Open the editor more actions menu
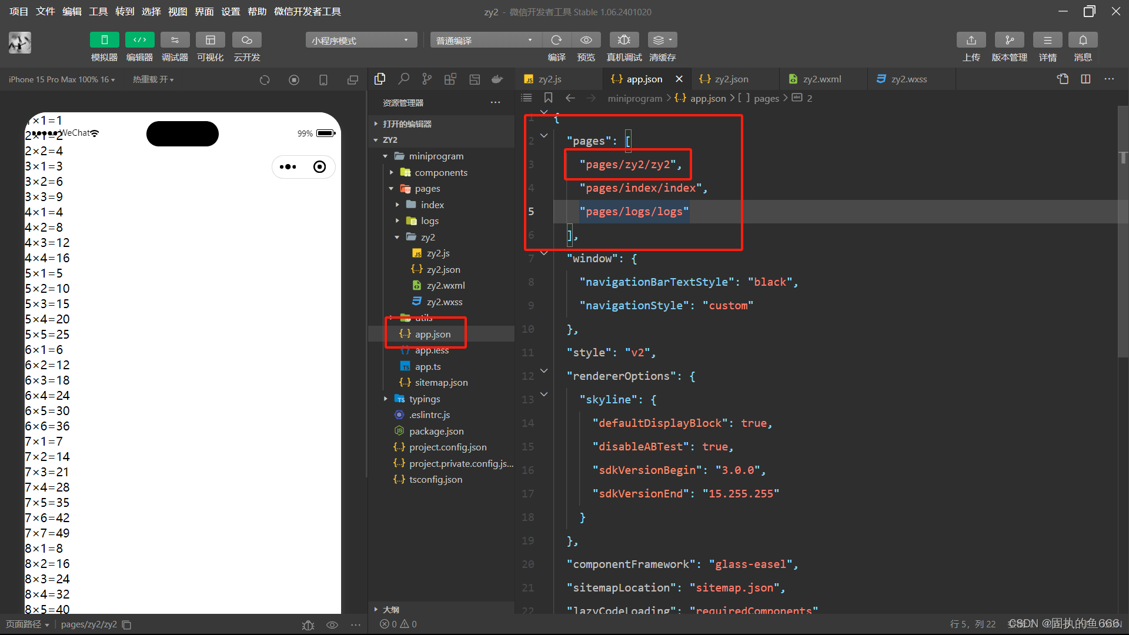This screenshot has width=1129, height=635. [1109, 79]
